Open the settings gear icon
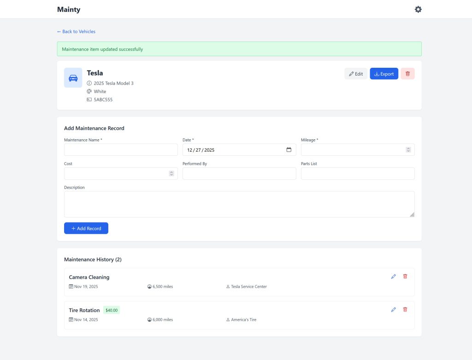Screen dimensions: 472x360 pyautogui.click(x=418, y=9)
